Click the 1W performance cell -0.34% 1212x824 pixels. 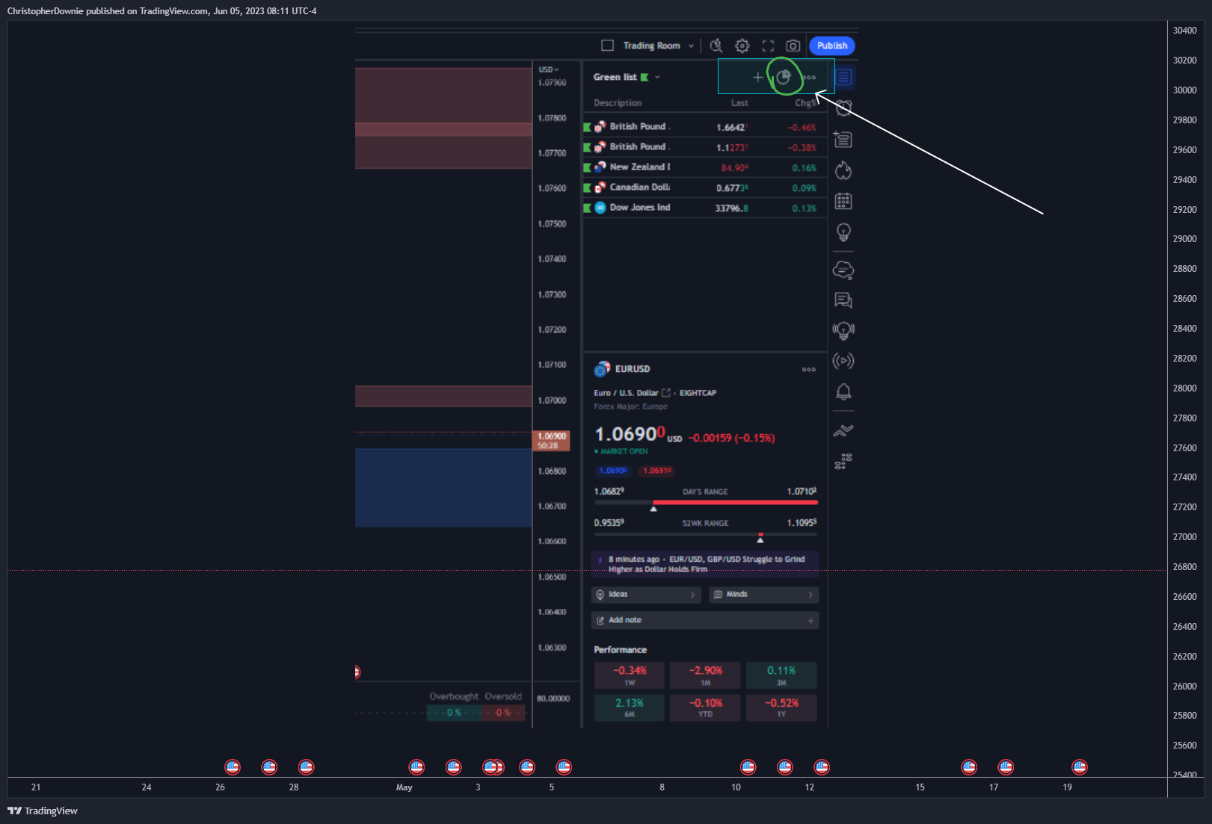point(630,675)
